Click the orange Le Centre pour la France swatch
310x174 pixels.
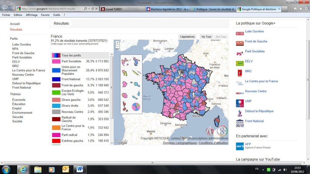click(x=56, y=127)
